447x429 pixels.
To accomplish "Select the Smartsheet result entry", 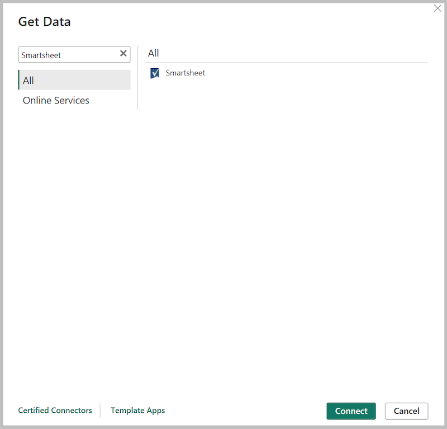I will 184,73.
